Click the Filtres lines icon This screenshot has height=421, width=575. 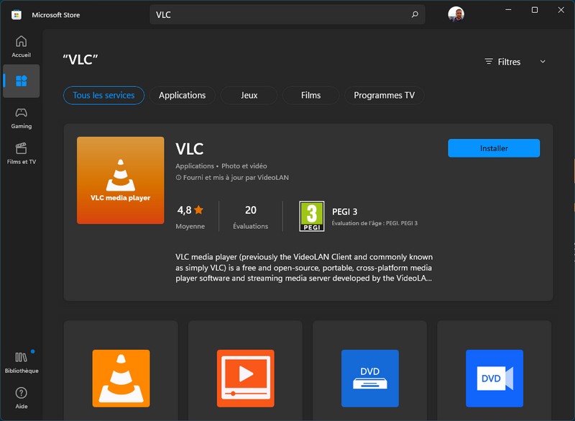[489, 62]
